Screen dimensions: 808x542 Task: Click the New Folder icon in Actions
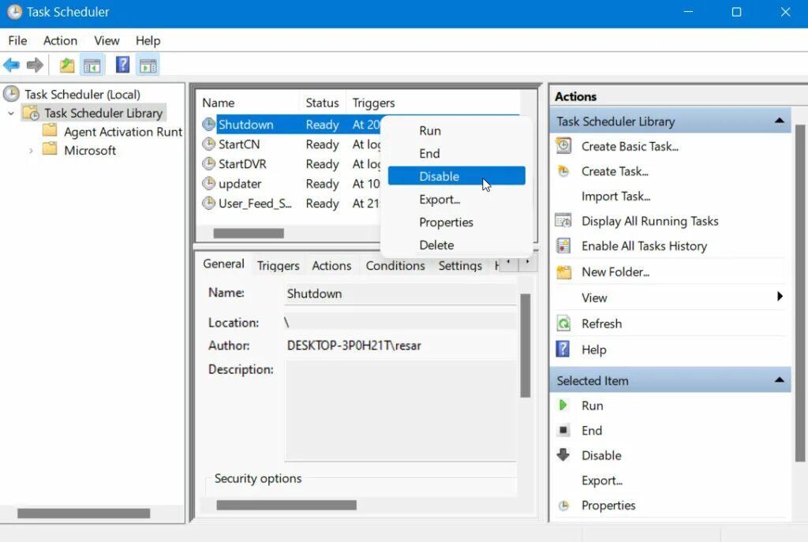563,271
